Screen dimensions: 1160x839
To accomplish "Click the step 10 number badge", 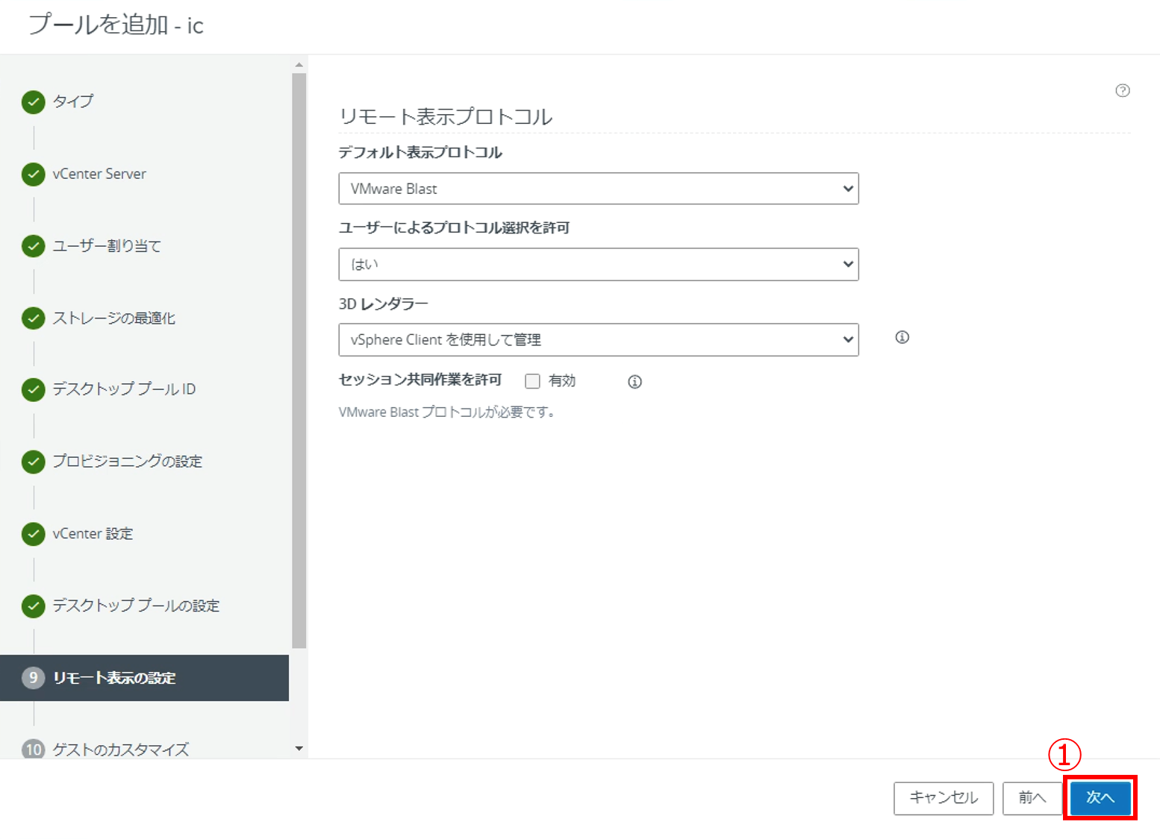I will pyautogui.click(x=33, y=749).
